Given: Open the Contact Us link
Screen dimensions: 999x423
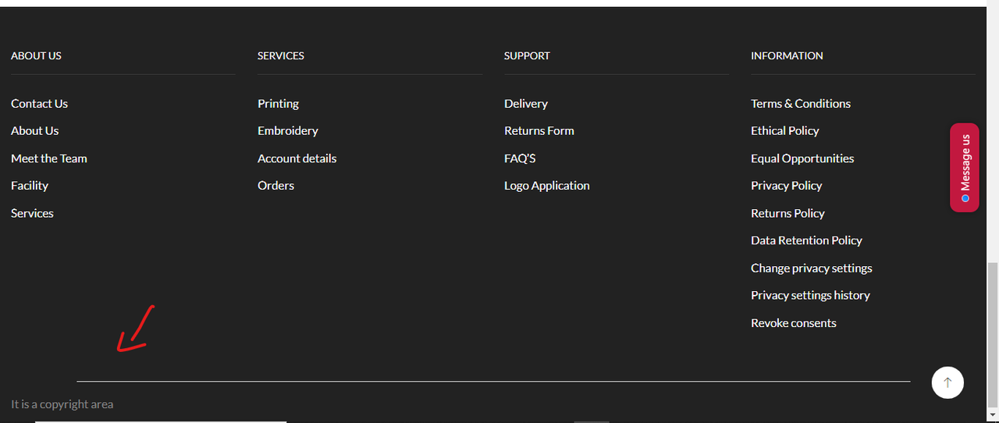Looking at the screenshot, I should click(39, 104).
